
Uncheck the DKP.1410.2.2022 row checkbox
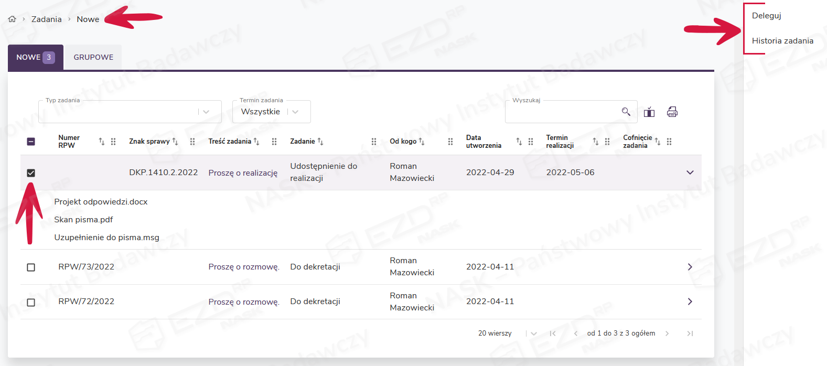pyautogui.click(x=31, y=173)
